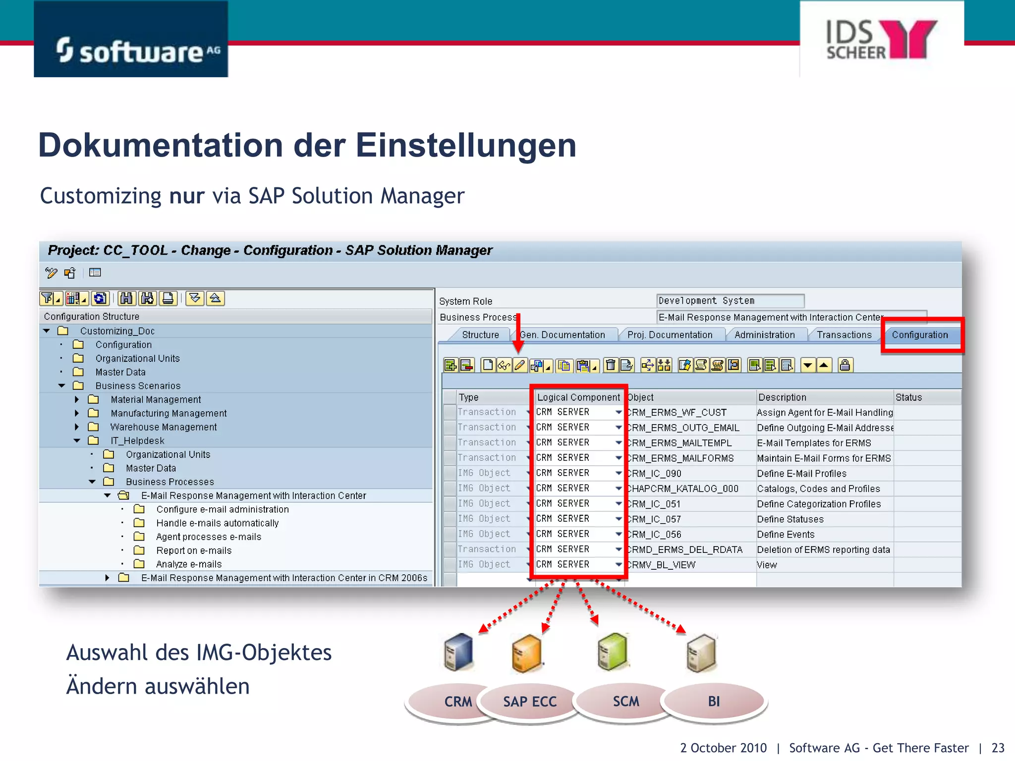The height and width of the screenshot is (761, 1015).
Task: Collapse all nodes with the double-up arrow icon
Action: (215, 298)
